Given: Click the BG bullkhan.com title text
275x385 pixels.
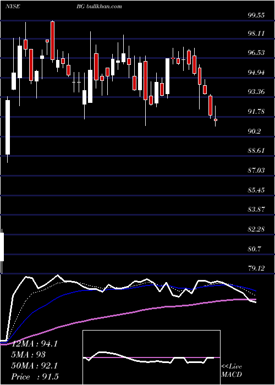Looking at the screenshot, I should [100, 7].
